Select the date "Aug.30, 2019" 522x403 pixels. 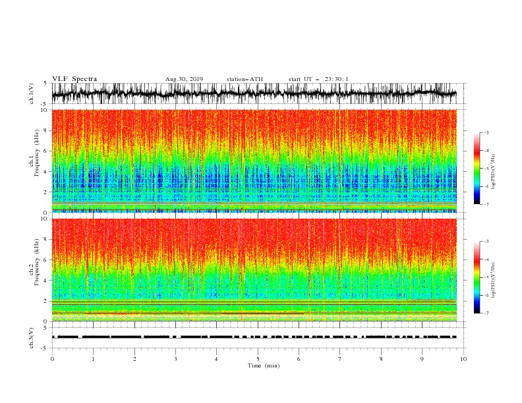tap(184, 79)
